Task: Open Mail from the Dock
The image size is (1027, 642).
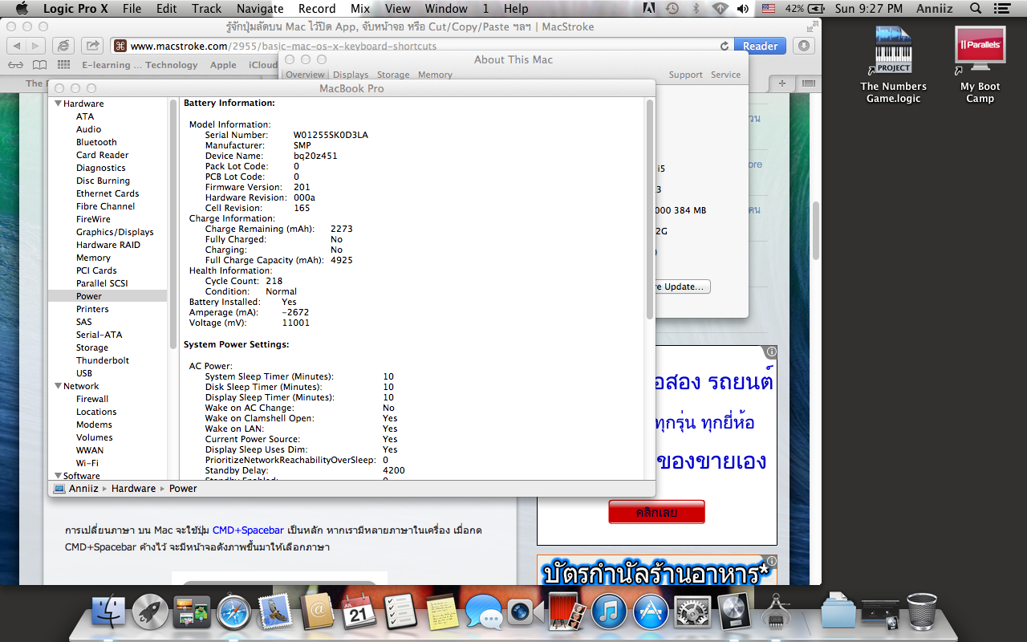Action: [275, 613]
